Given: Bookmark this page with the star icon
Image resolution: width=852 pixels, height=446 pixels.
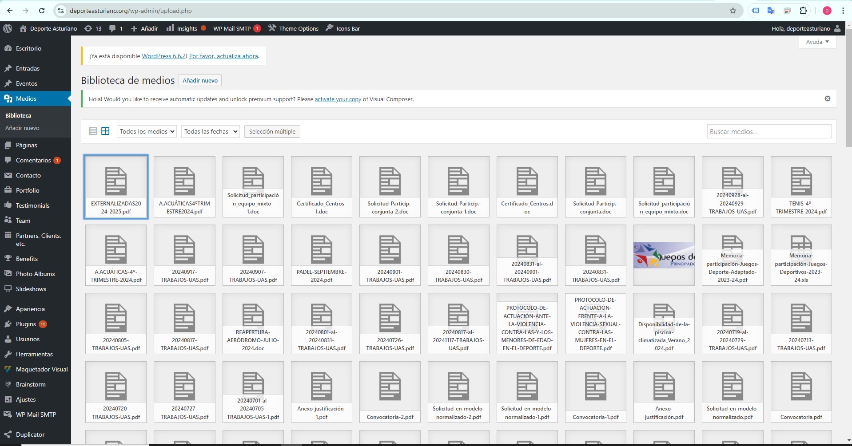Looking at the screenshot, I should pyautogui.click(x=733, y=11).
